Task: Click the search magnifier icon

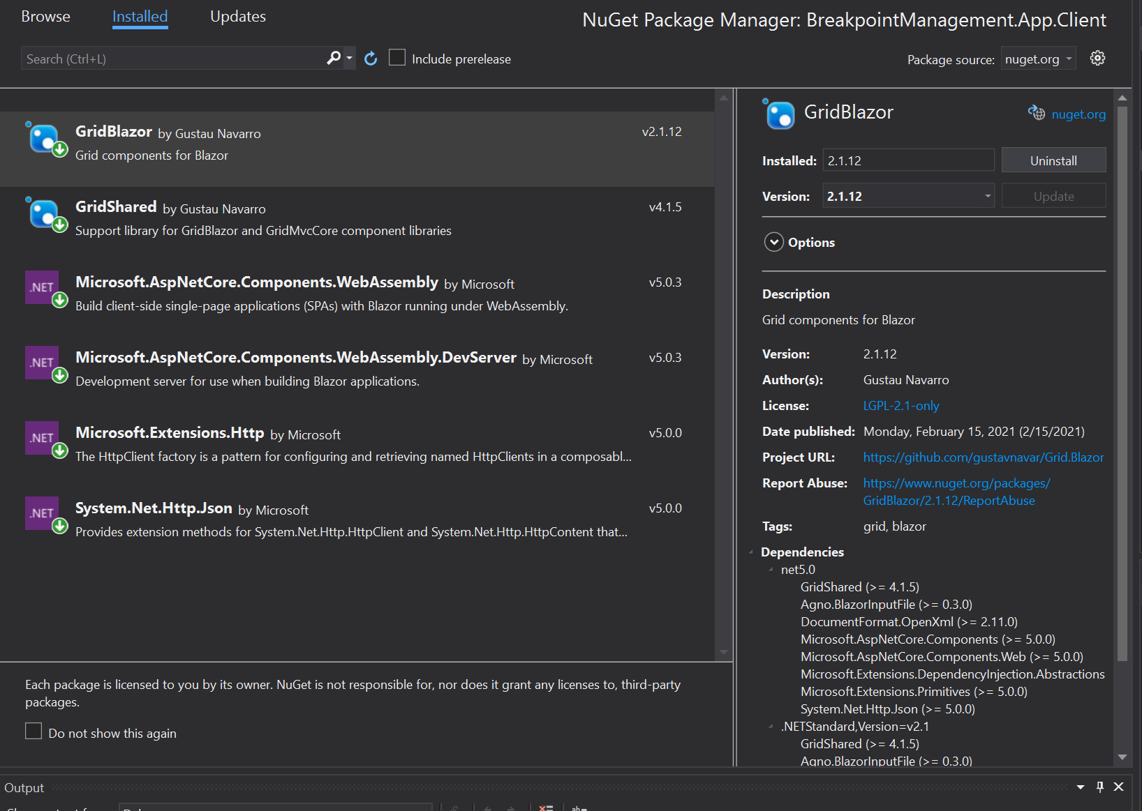Action: (333, 58)
